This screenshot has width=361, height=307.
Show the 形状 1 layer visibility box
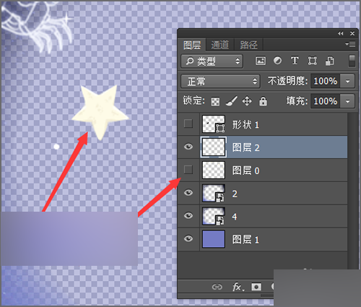pos(188,124)
